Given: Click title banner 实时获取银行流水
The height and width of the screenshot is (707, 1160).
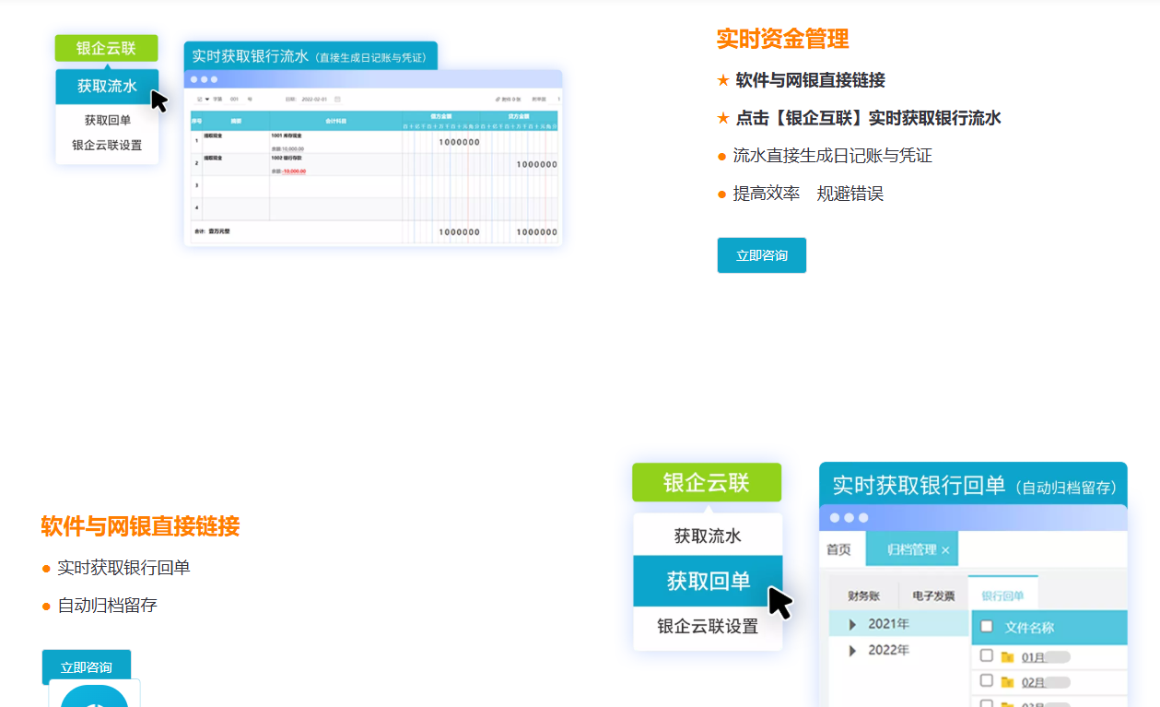Looking at the screenshot, I should tap(311, 55).
